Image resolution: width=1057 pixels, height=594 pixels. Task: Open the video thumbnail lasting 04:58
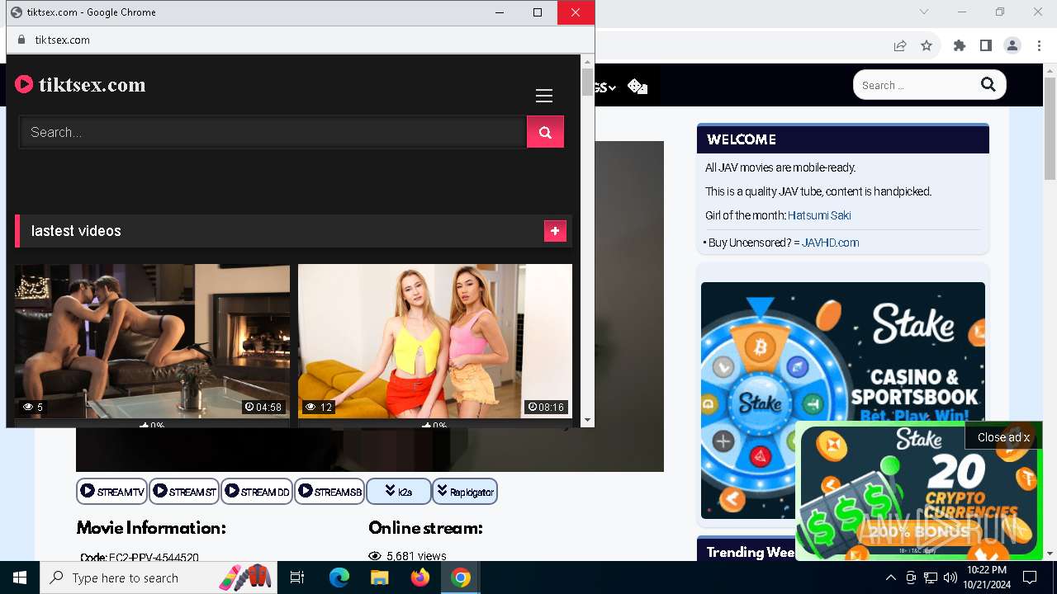[152, 341]
